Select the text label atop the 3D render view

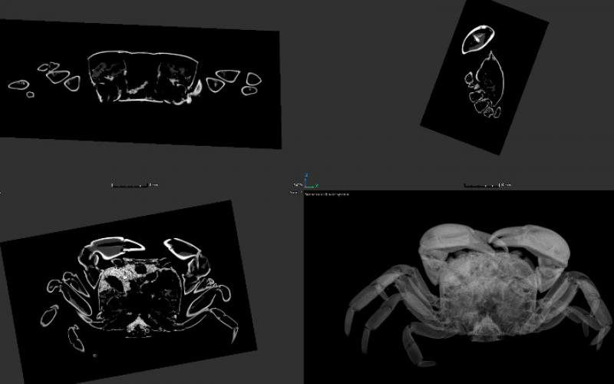[x=326, y=194]
